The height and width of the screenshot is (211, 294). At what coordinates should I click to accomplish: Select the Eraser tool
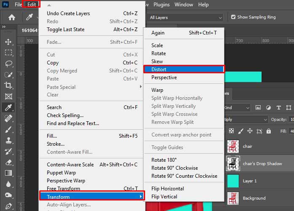[x=8, y=162]
